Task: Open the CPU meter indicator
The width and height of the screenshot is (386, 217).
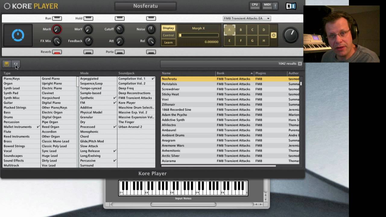Action: click(255, 5)
